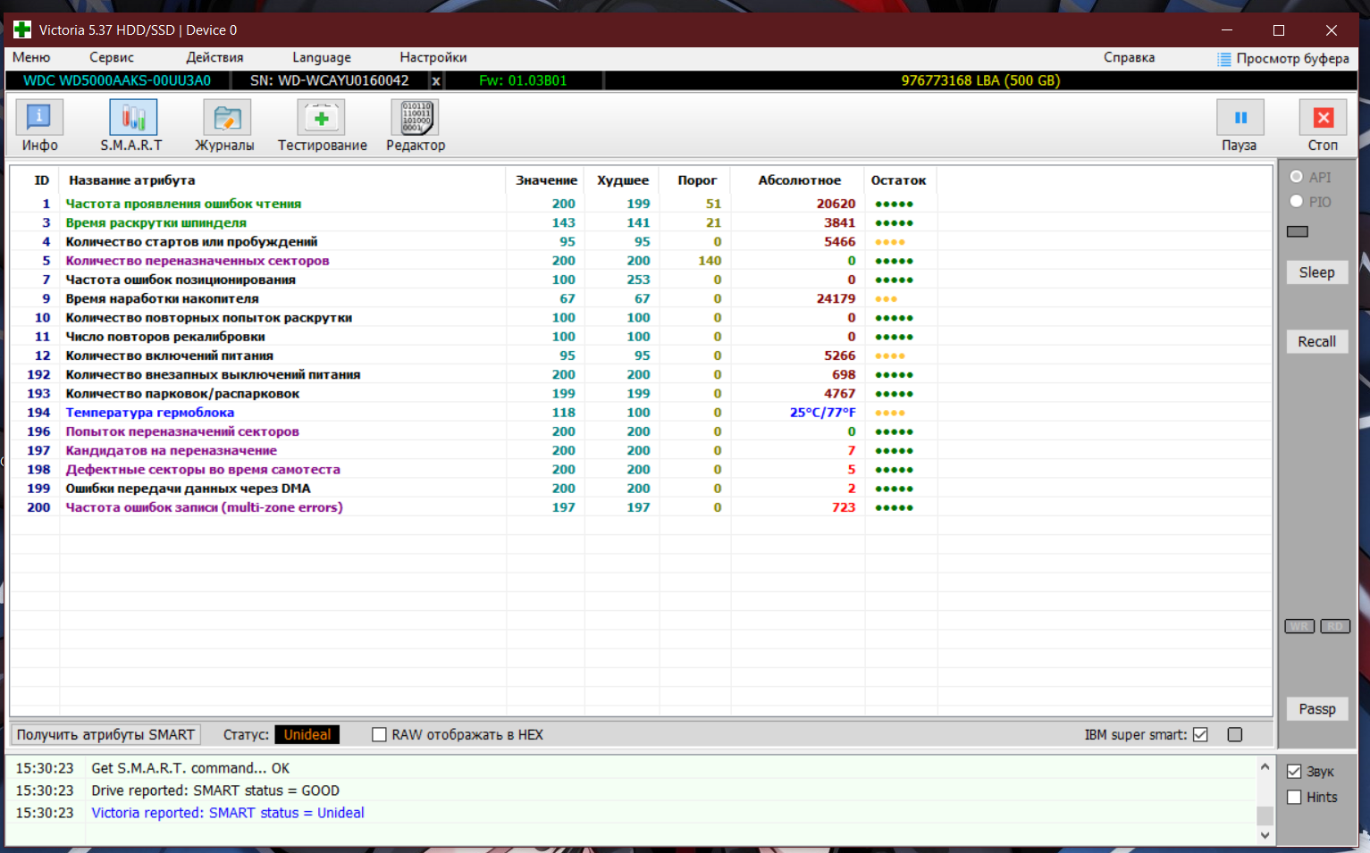Select the PIO access mode radio button

coord(1297,201)
